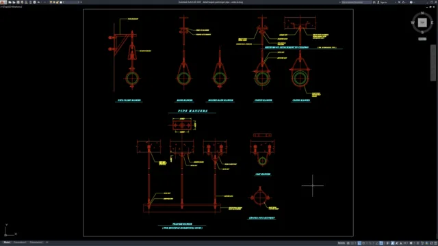This screenshot has width=438, height=246.
Task: Click the CROSS PIPE SUPPORT label in drawing
Action: coord(261,218)
